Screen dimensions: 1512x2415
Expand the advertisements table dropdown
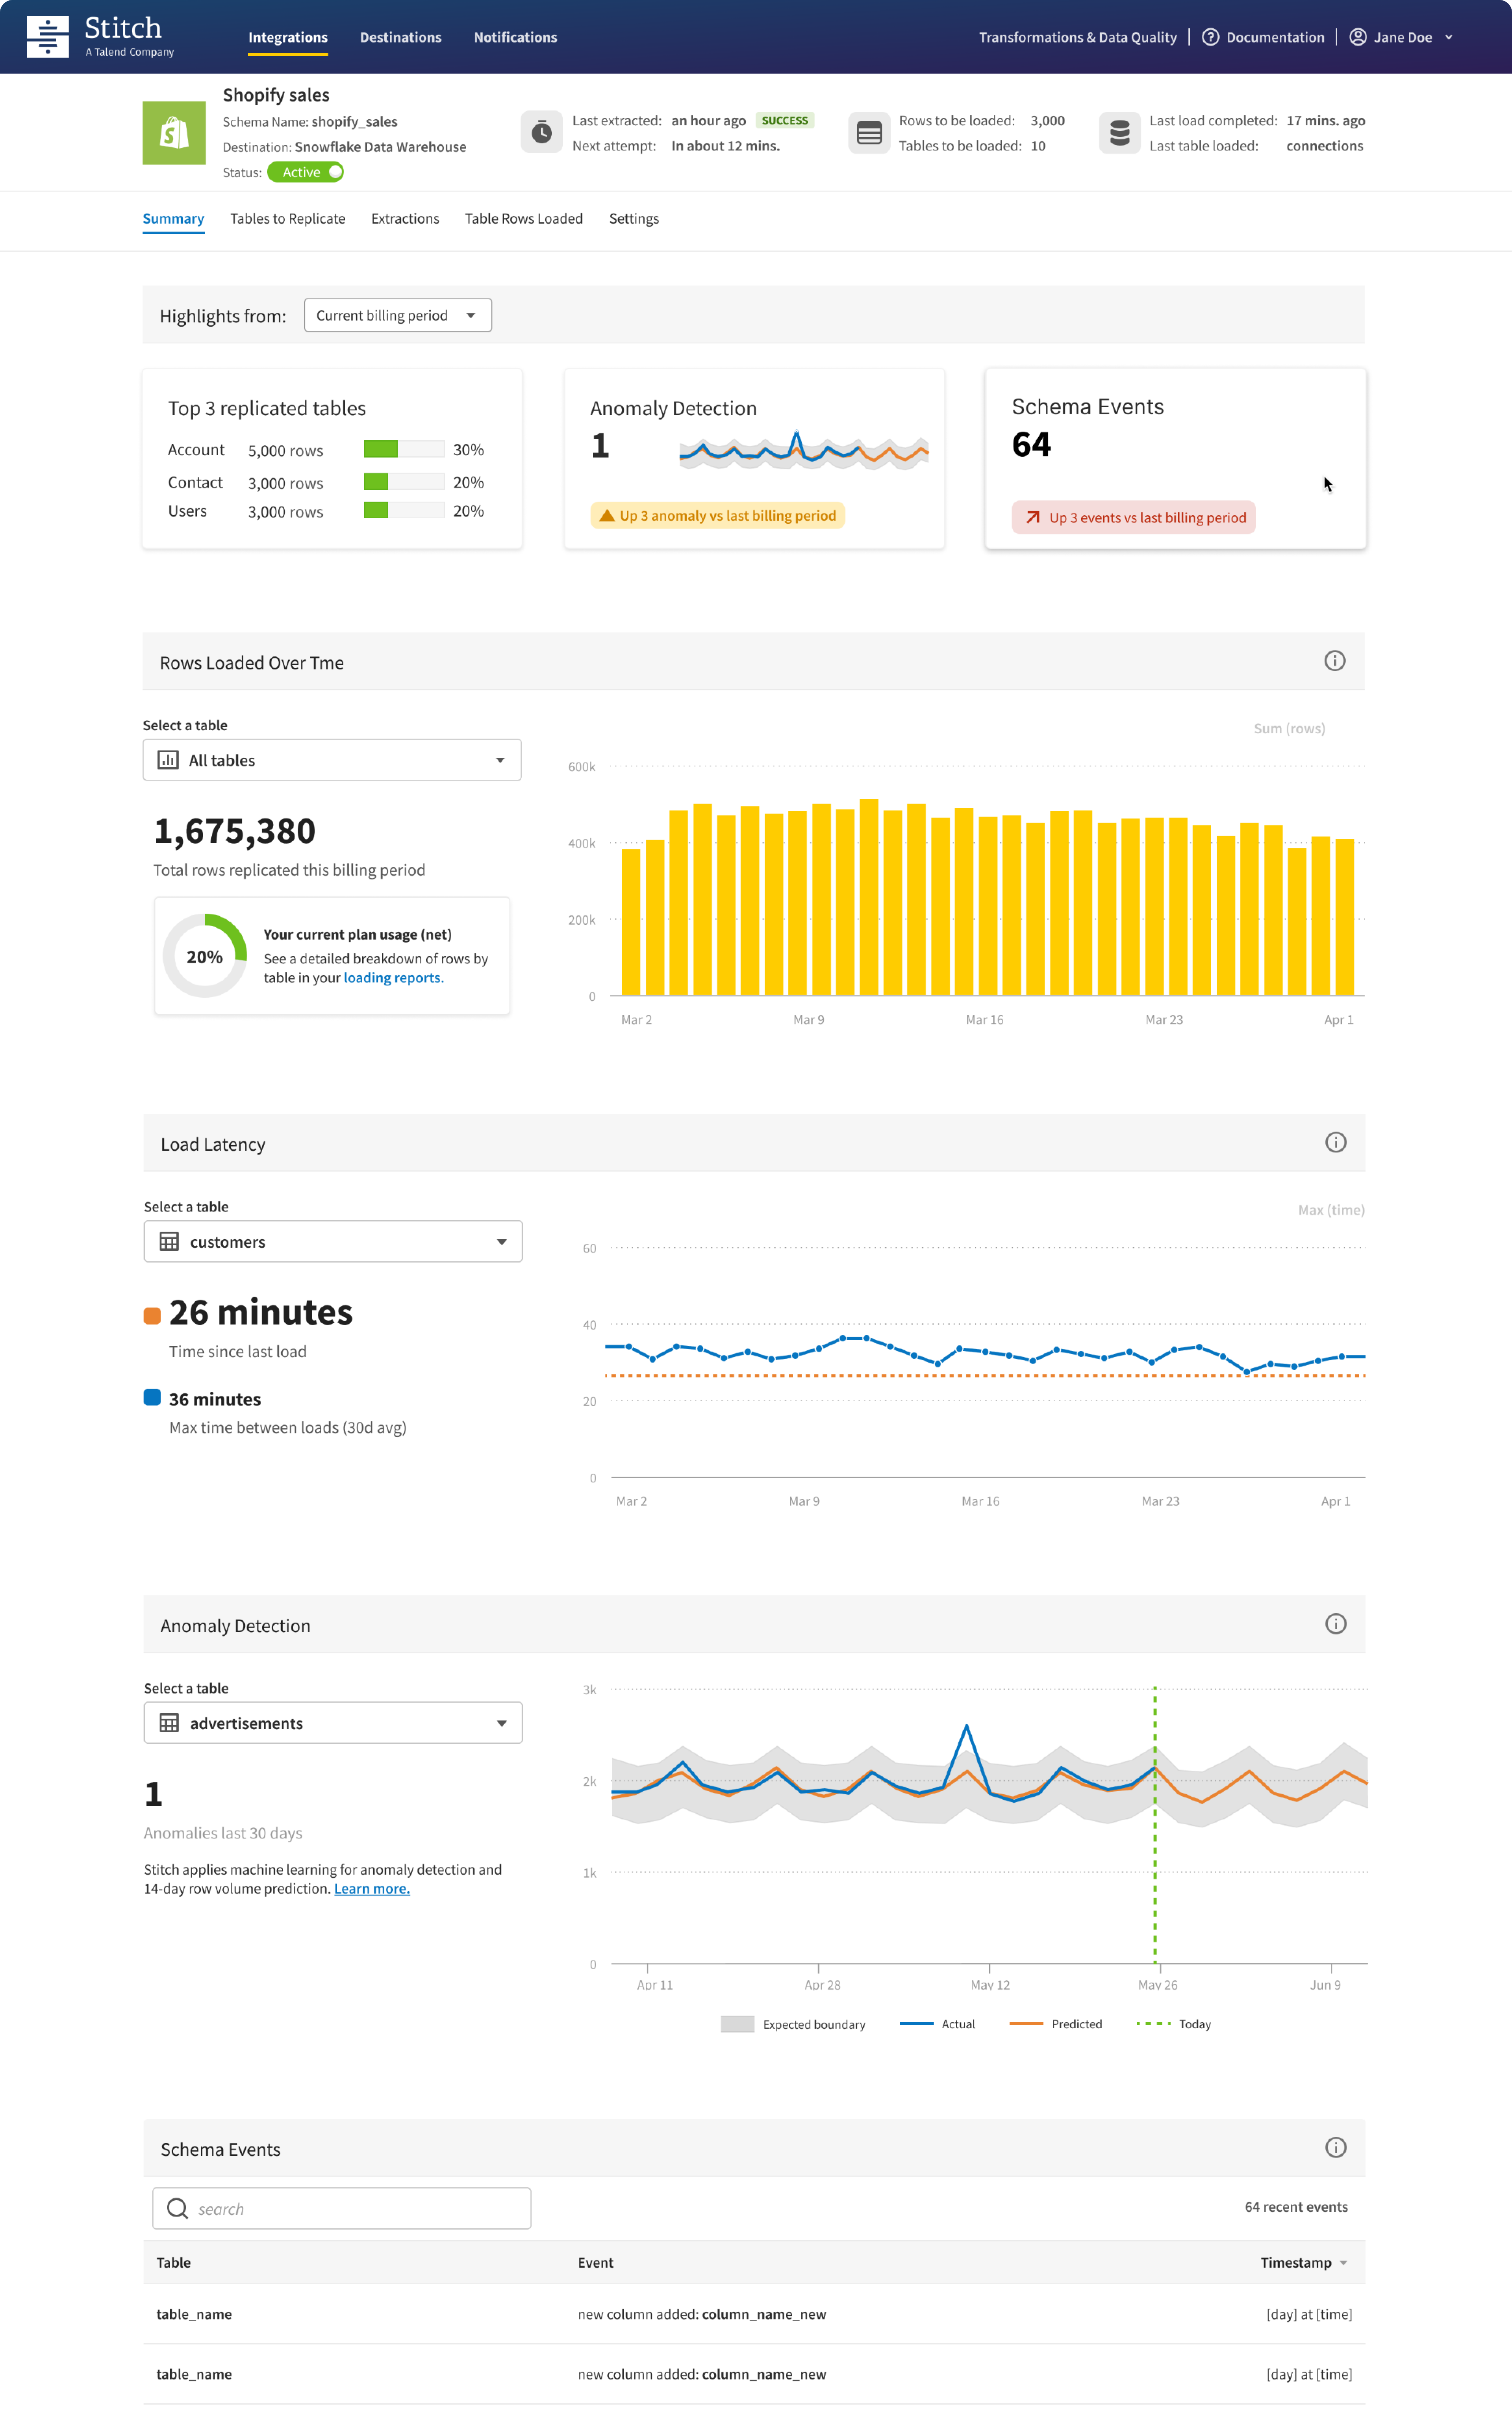[333, 1723]
